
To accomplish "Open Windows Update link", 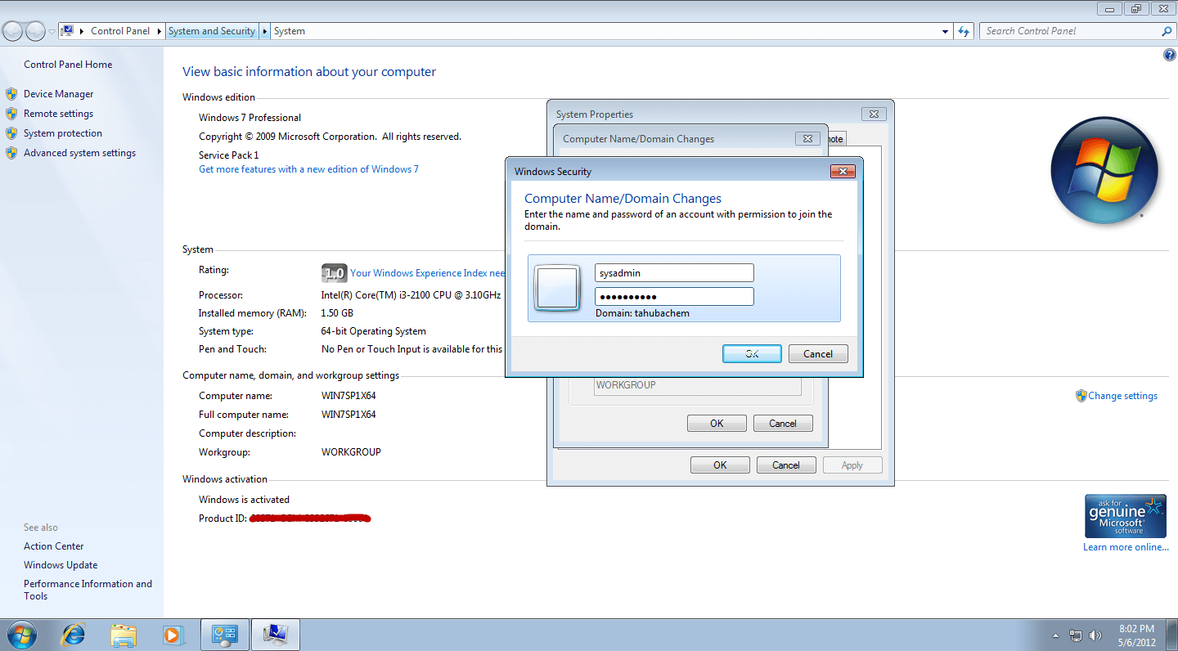I will (x=61, y=565).
